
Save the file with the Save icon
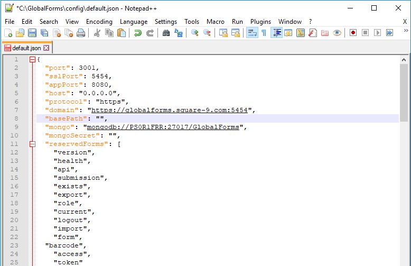click(x=32, y=33)
